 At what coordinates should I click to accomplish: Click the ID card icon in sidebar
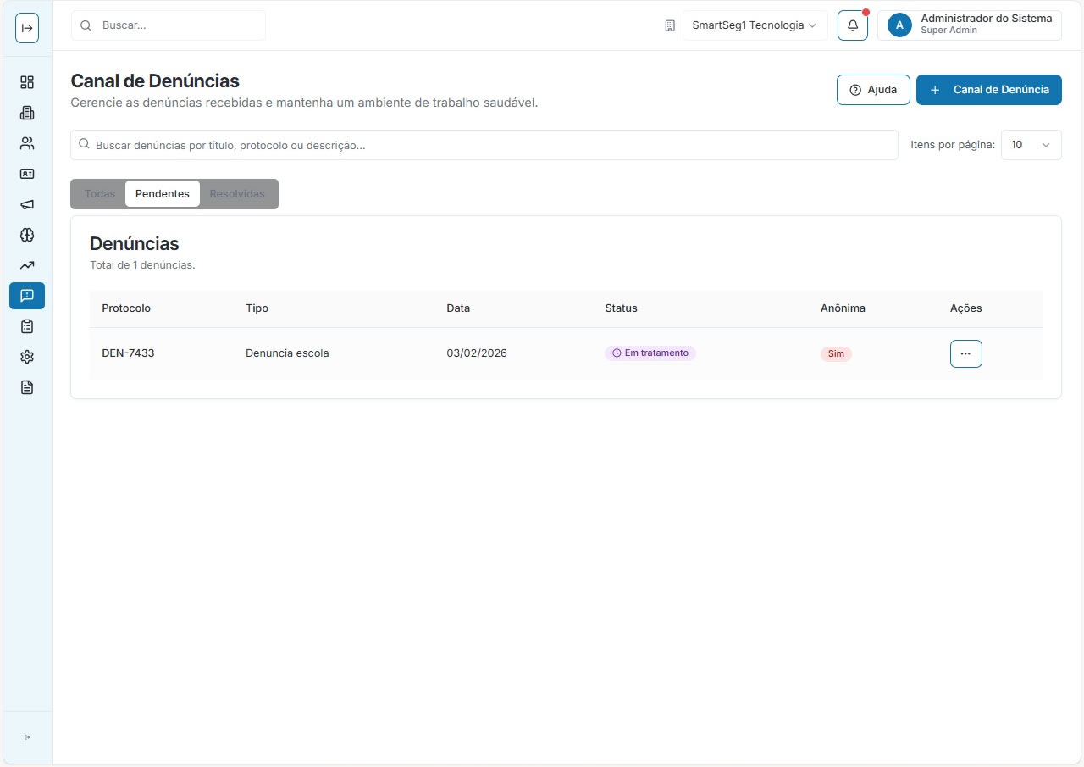27,174
